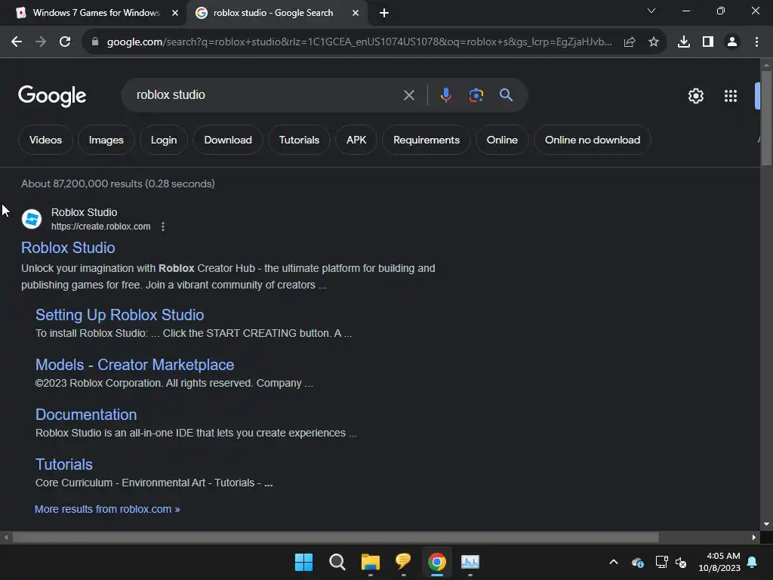Viewport: 773px width, 580px height.
Task: Open the Windows Start menu
Action: [303, 562]
